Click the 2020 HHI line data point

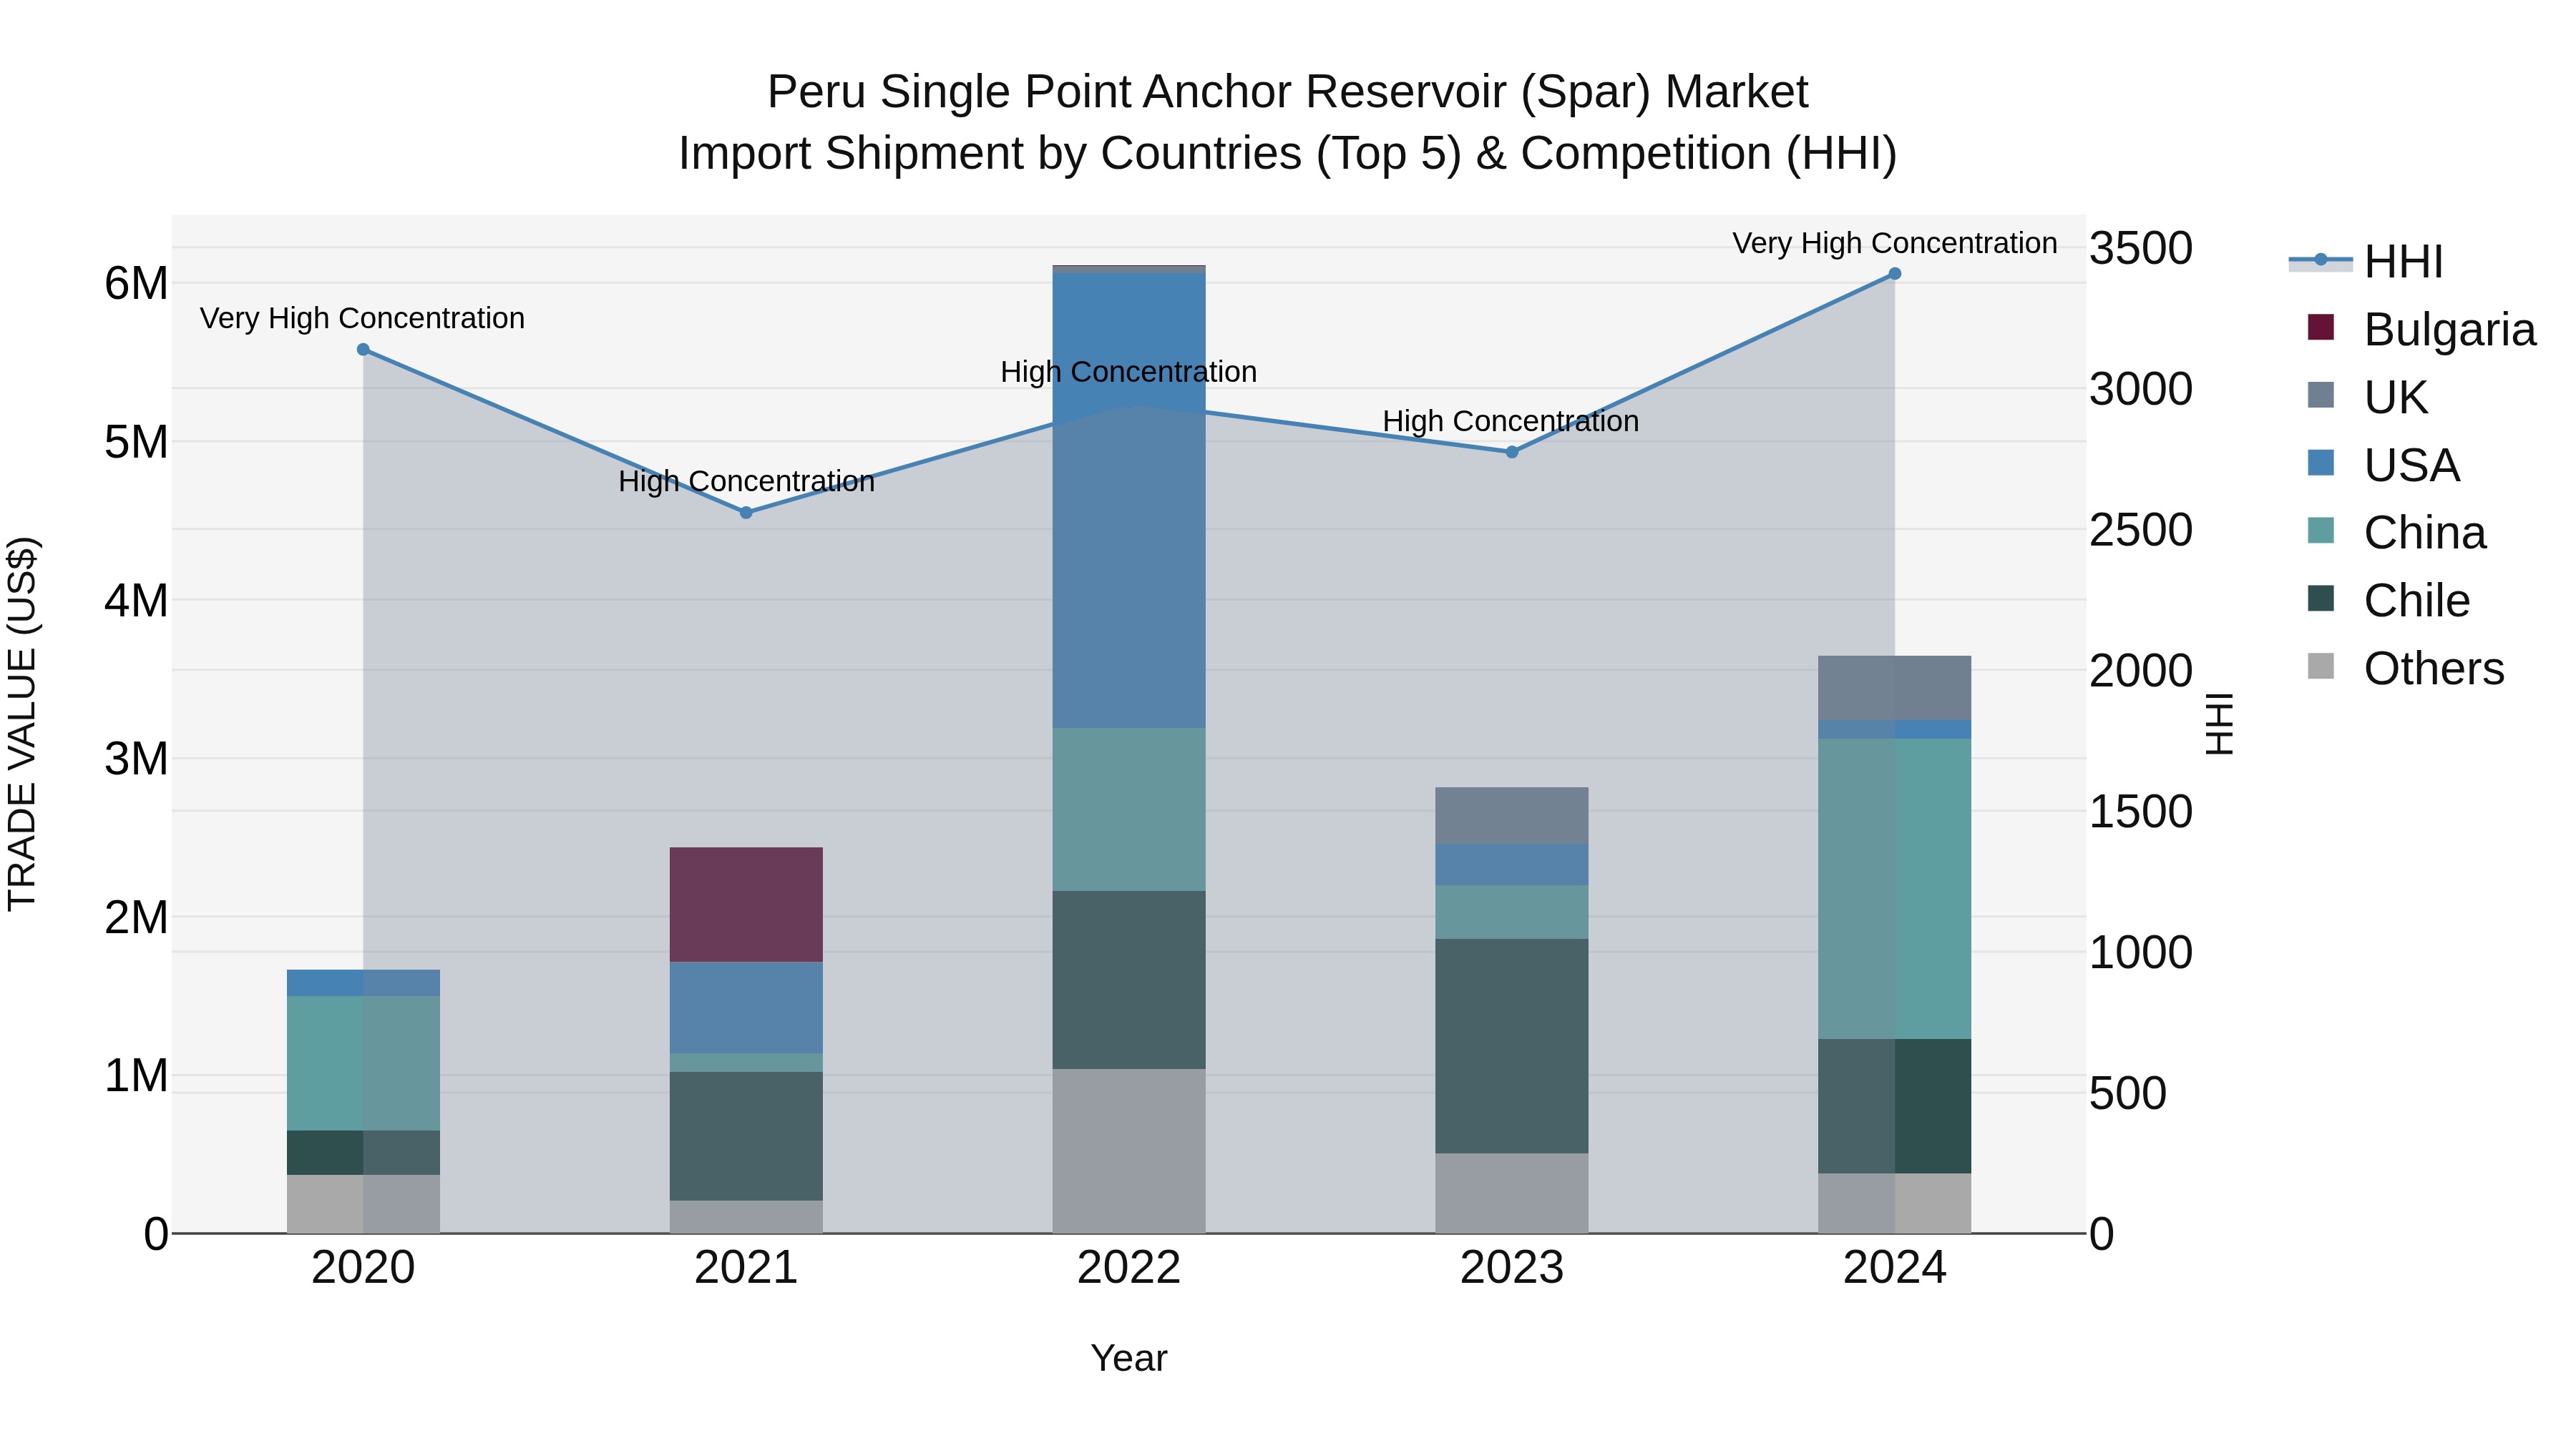coord(363,350)
